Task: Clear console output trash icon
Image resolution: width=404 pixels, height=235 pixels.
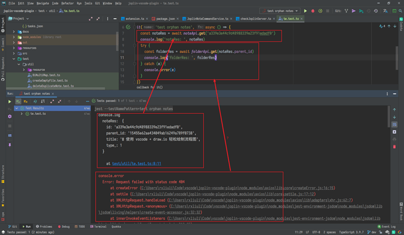Action: pos(395,147)
